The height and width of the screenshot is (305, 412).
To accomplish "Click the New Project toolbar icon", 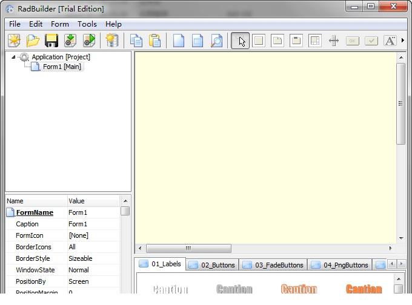I will [x=14, y=41].
